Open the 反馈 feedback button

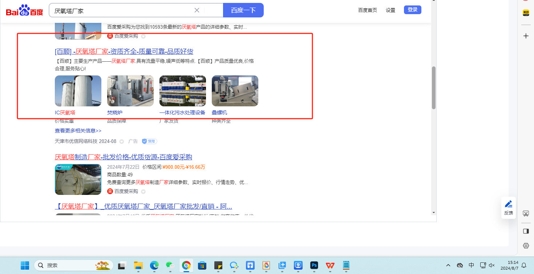pyautogui.click(x=509, y=208)
